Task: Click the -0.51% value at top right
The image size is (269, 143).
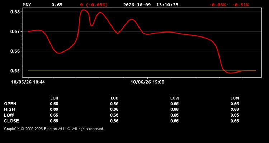Action: tap(241, 5)
